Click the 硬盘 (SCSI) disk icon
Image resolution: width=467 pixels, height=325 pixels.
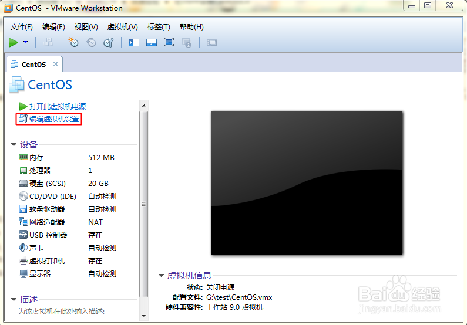[x=23, y=183]
